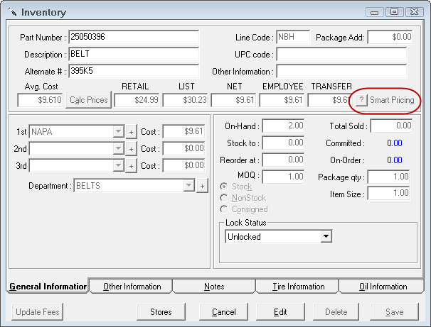Click the plus icon beside 3rd supplier
The width and height of the screenshot is (431, 327).
click(131, 165)
